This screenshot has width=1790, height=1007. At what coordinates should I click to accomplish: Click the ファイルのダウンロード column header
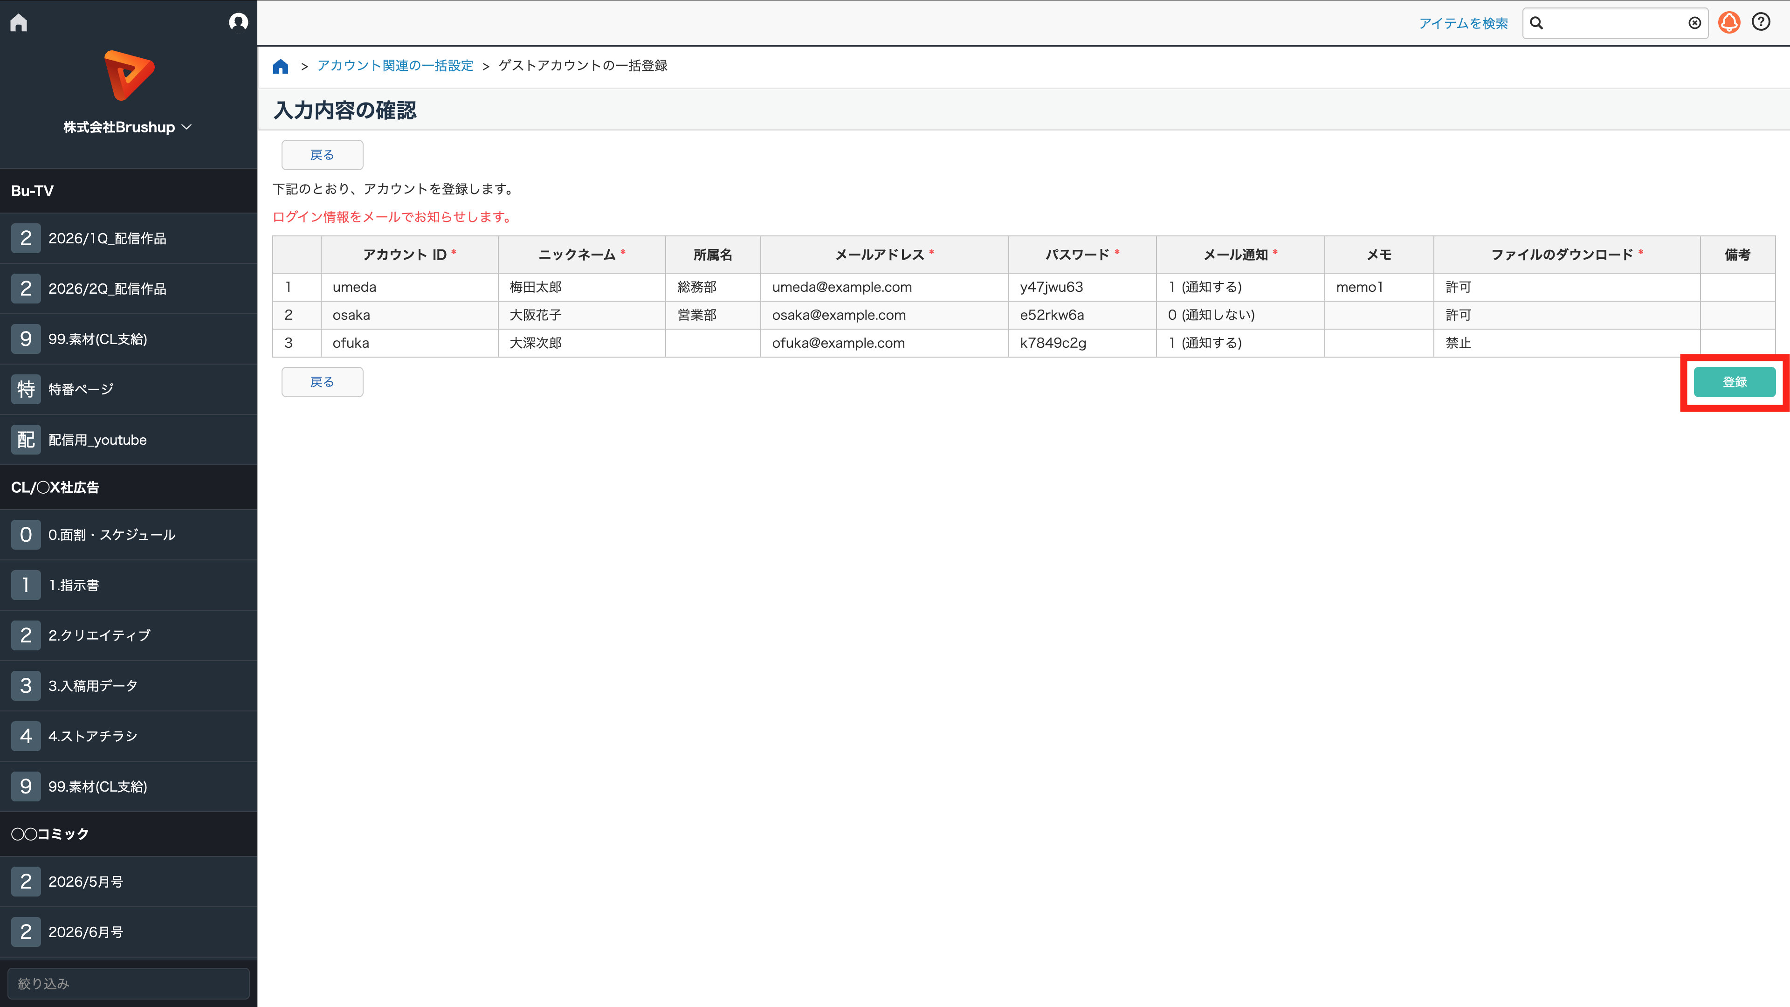coord(1566,255)
